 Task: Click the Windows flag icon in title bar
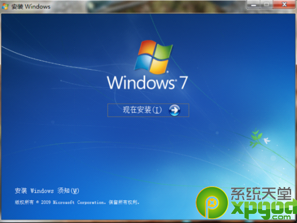click(x=5, y=6)
